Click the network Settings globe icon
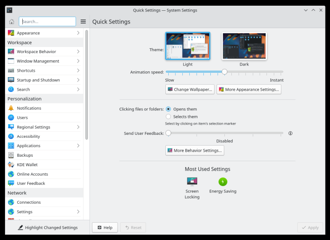Image resolution: width=330 pixels, height=240 pixels. [x=11, y=212]
